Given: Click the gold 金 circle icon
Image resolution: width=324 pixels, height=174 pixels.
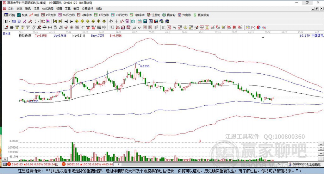Looking at the screenshot, I should click(185, 27).
